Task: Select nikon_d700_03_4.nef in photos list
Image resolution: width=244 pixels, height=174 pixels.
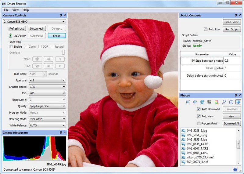Action: pos(200,157)
